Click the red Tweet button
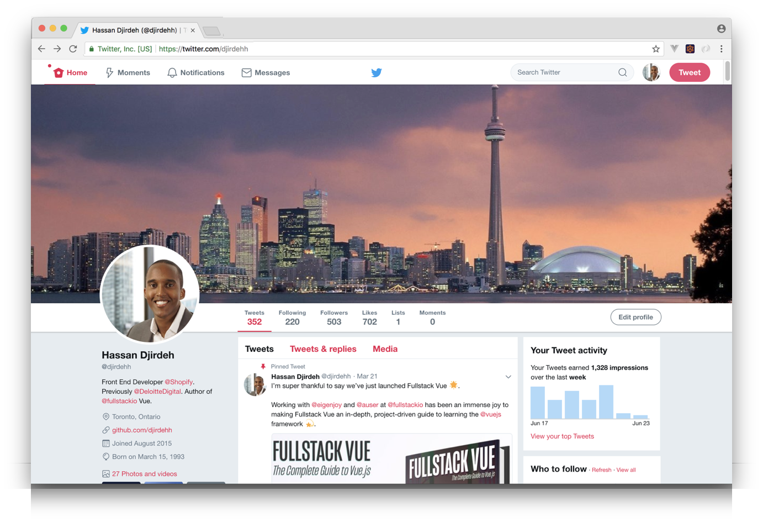 click(x=690, y=72)
